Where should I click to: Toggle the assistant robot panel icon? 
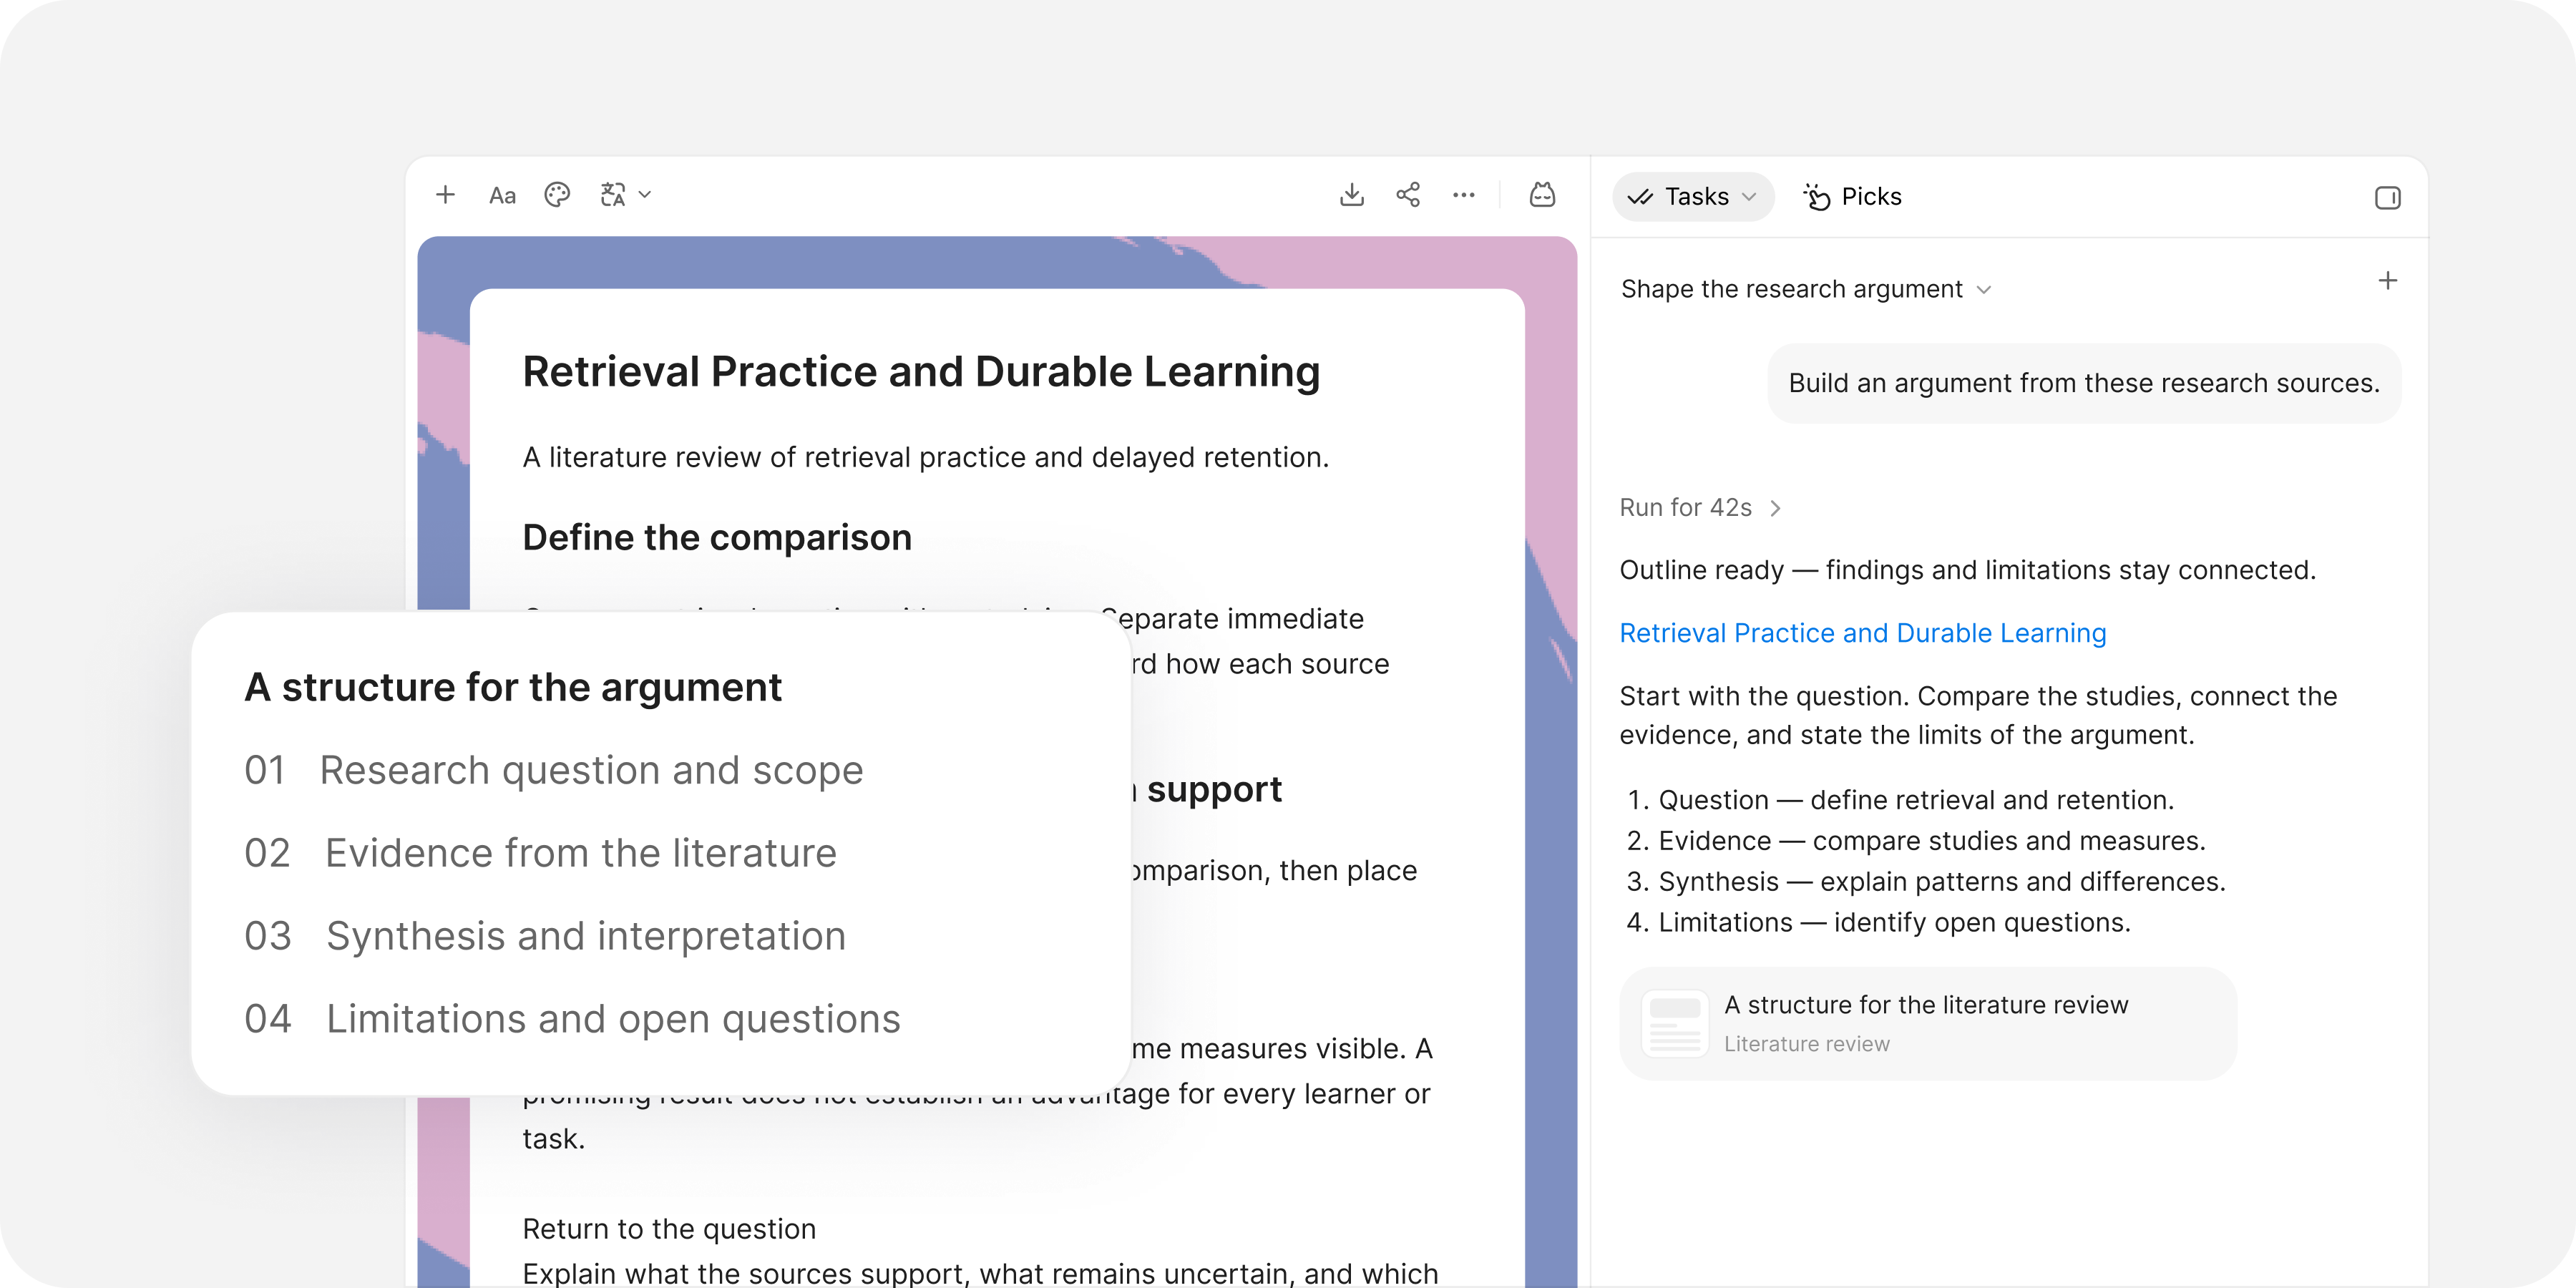(1542, 194)
